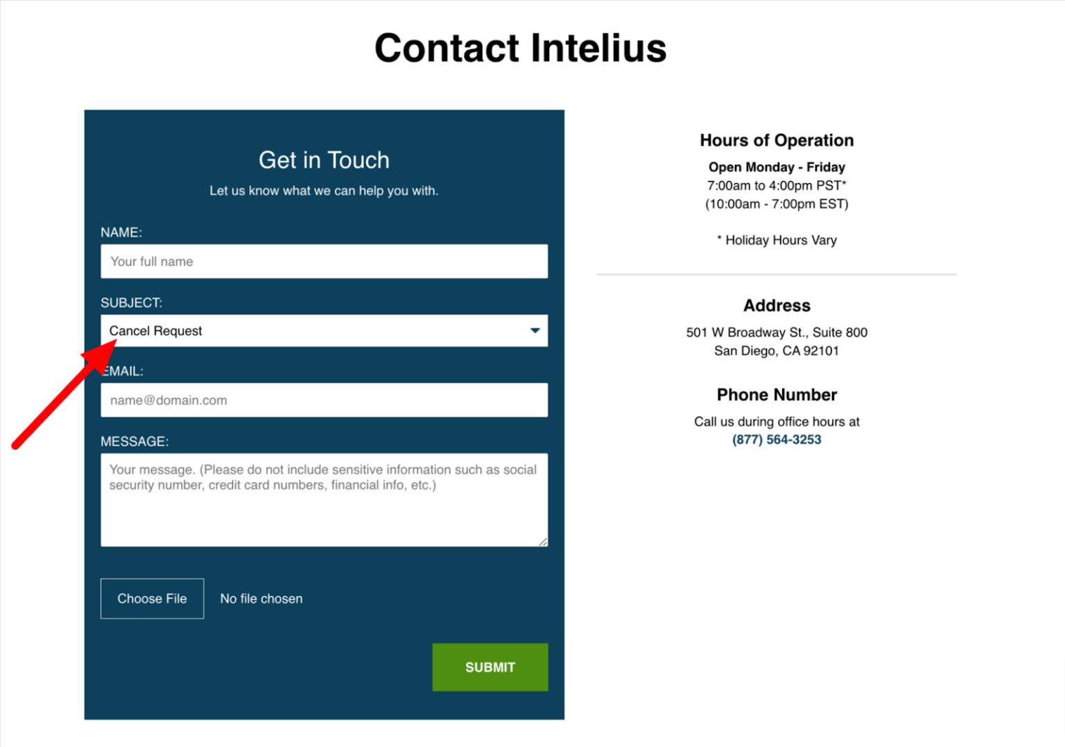Image resolution: width=1065 pixels, height=747 pixels.
Task: Click the EMAIL: field label
Action: point(123,371)
